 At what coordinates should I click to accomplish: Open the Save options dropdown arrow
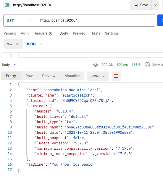pyautogui.click(x=155, y=5)
